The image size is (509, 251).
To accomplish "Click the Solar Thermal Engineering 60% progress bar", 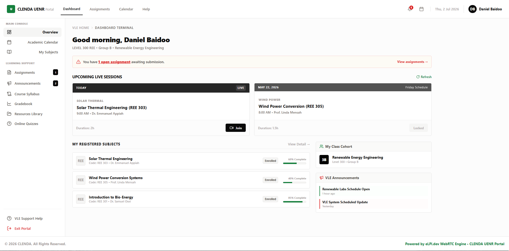I will tap(295, 163).
